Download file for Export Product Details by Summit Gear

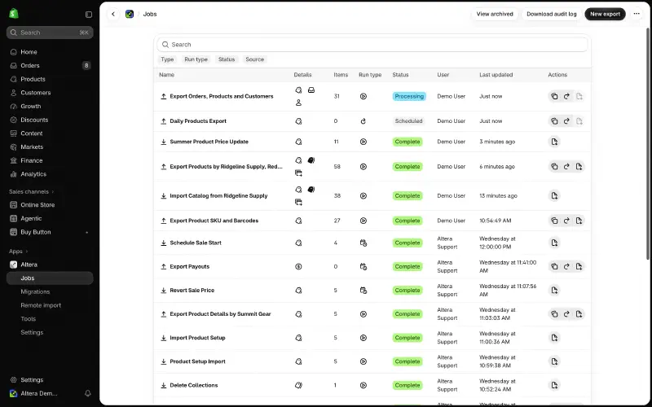tap(579, 314)
